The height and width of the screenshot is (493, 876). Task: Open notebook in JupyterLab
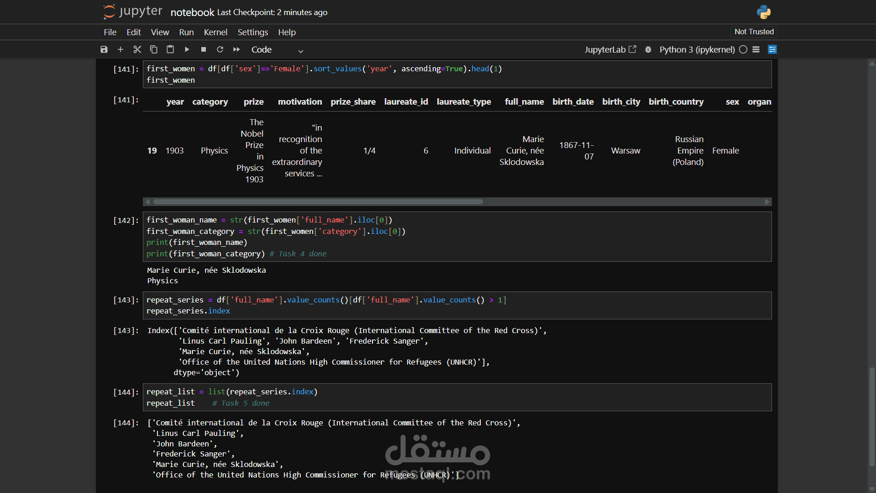[x=610, y=49]
